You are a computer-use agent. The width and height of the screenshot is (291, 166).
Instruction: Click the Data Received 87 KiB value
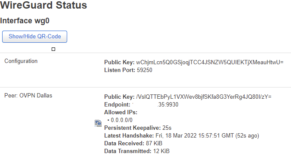[x=154, y=143]
